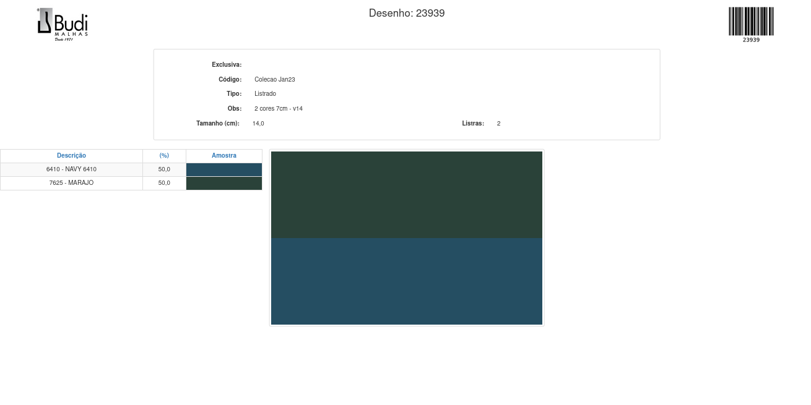This screenshot has height=405, width=811.
Task: Click the Exclusiva label
Action: (227, 65)
